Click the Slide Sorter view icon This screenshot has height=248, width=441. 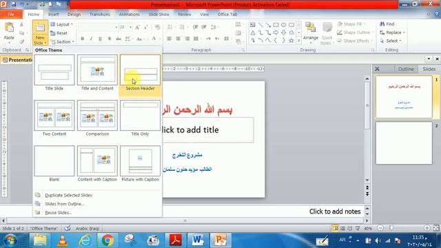point(342,228)
